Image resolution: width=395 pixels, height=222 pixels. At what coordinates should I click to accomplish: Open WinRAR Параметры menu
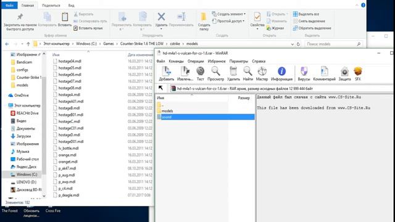click(239, 61)
